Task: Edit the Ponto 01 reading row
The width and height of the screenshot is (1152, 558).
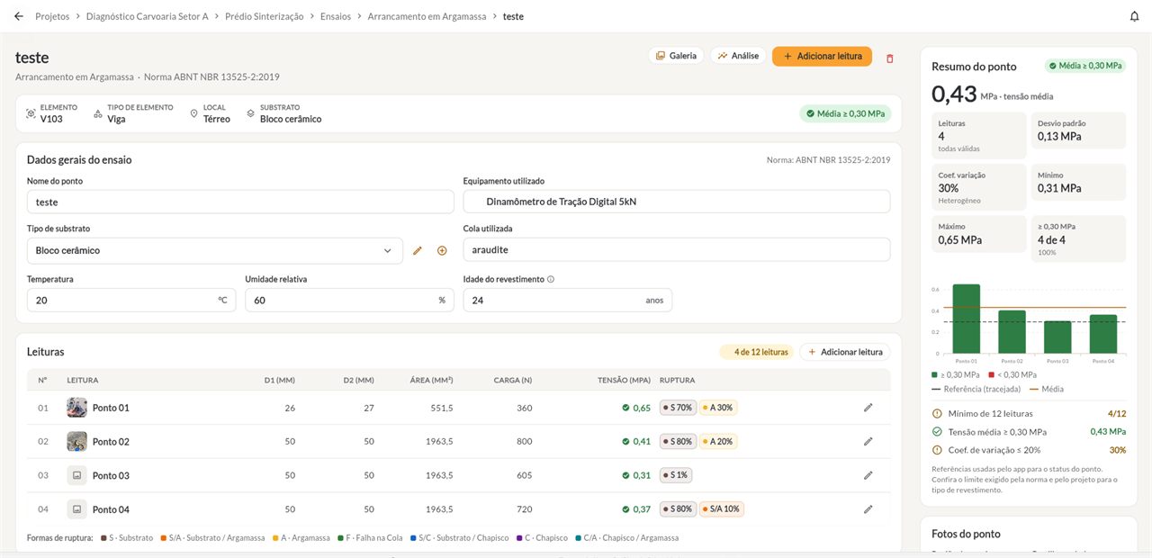Action: 868,408
